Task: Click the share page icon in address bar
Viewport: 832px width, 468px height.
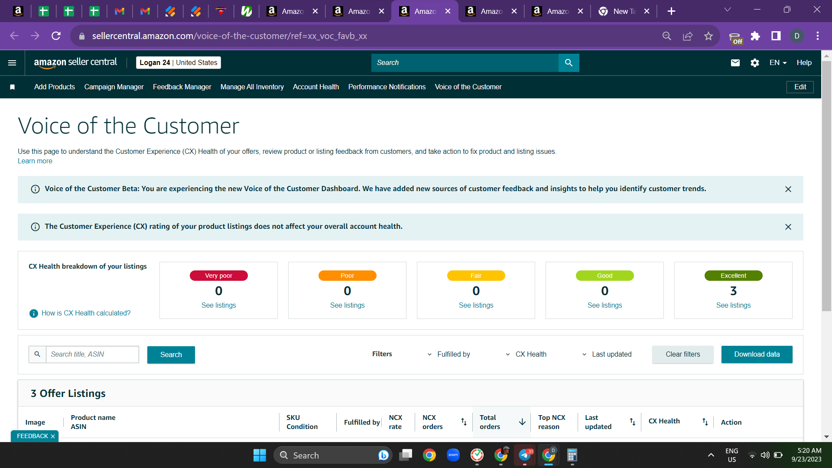Action: [x=688, y=36]
